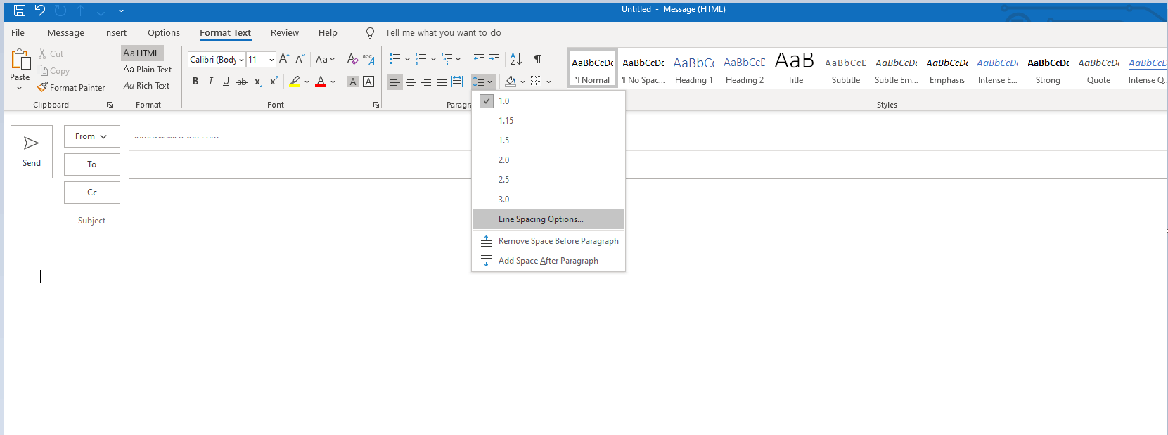Toggle align left for paragraph

pos(395,82)
